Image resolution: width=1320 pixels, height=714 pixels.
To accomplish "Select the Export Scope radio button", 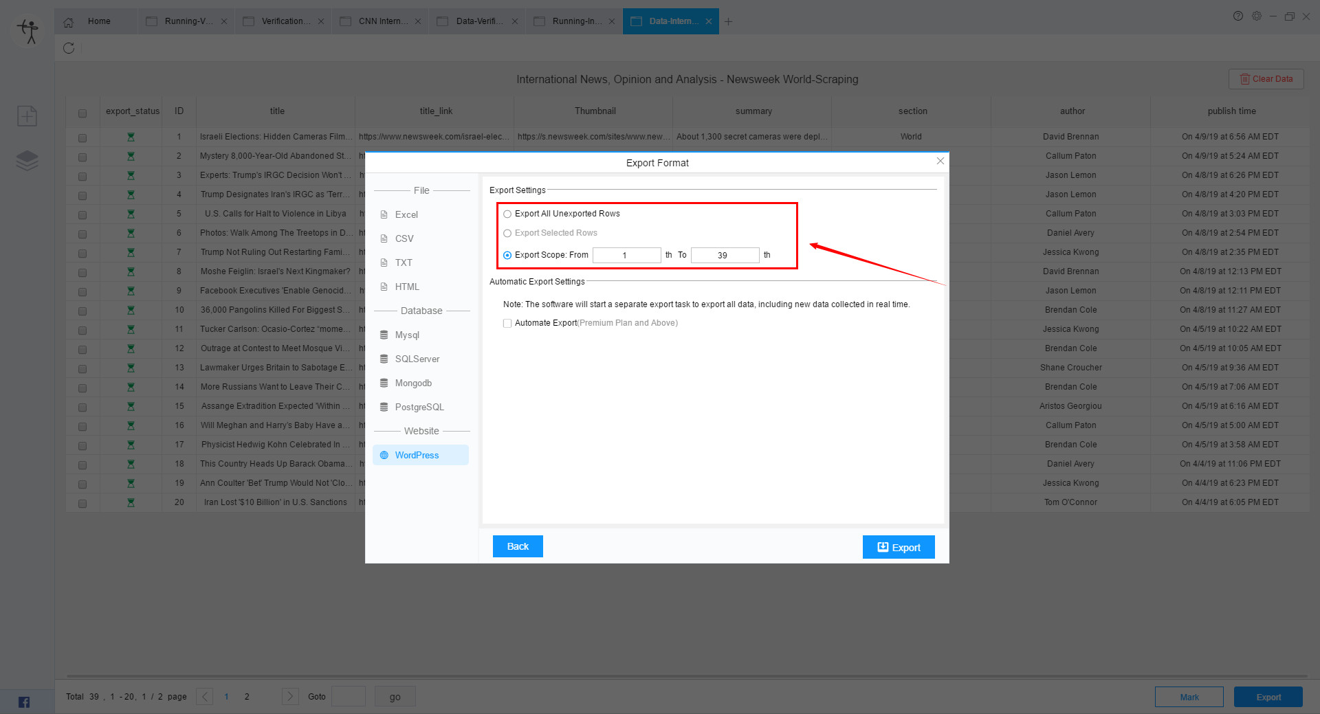I will [x=507, y=255].
